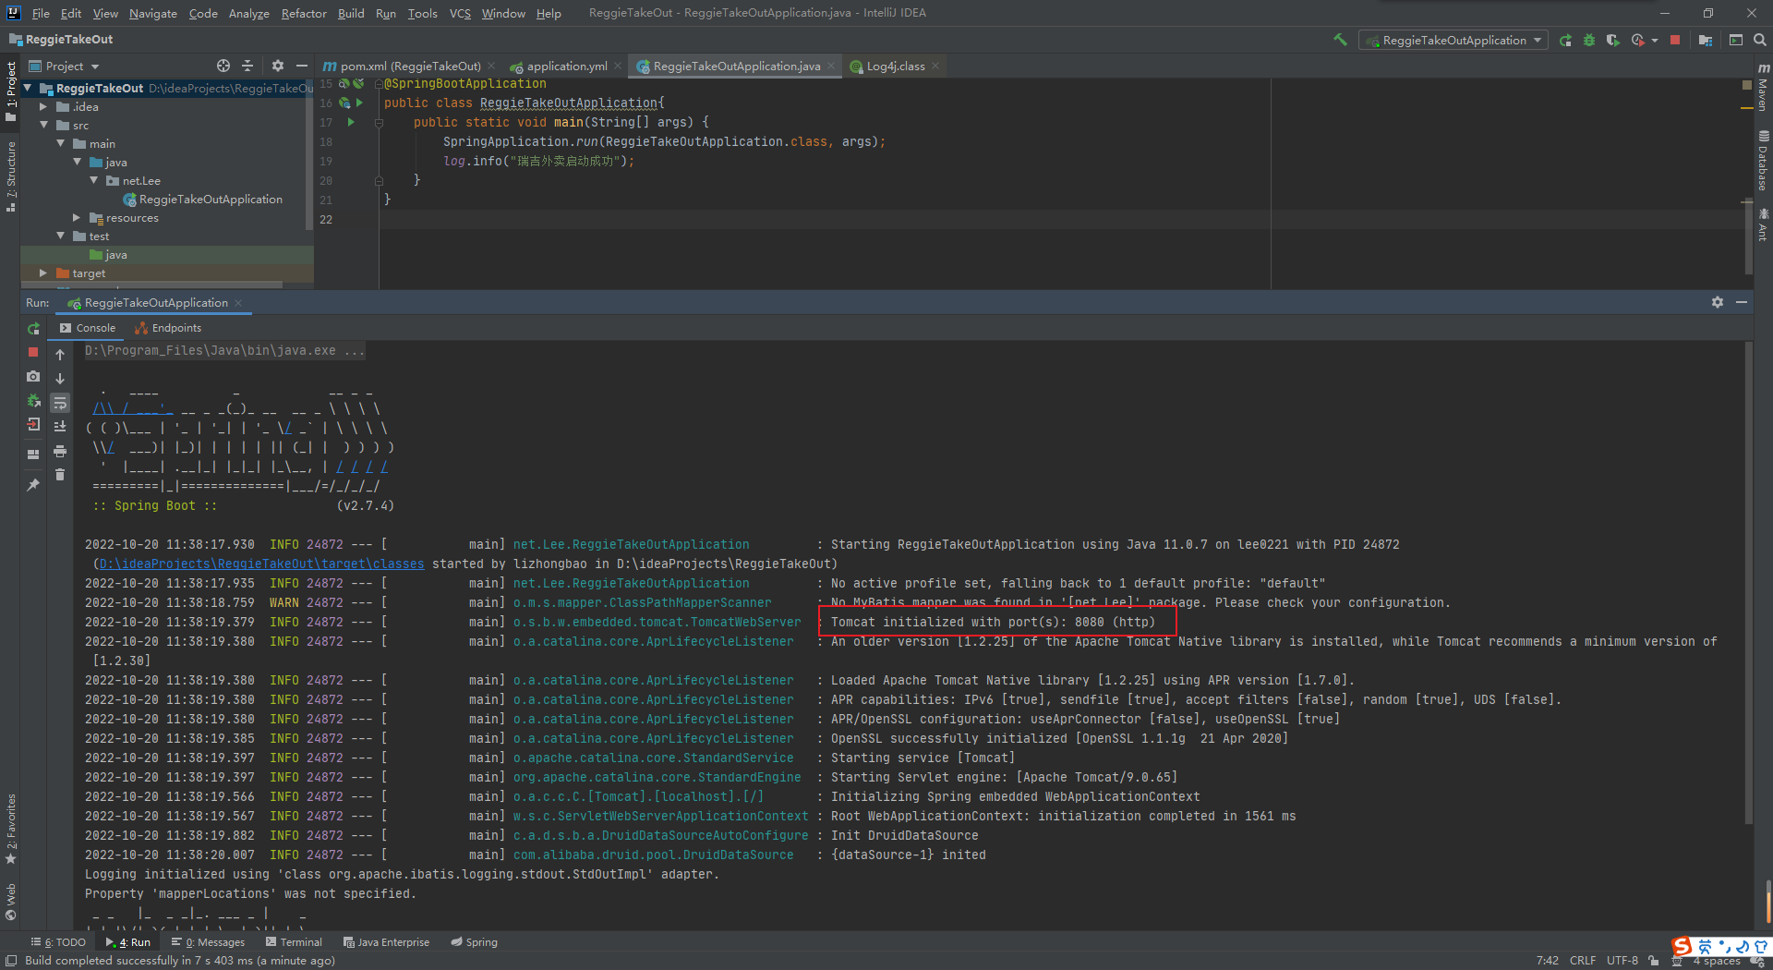Clear all console output with trash icon

tap(60, 475)
